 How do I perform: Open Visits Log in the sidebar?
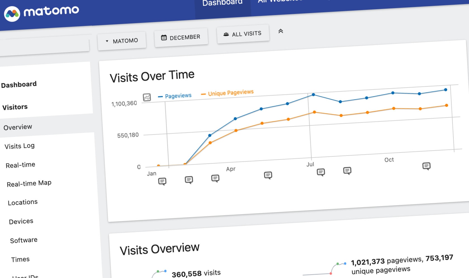(x=20, y=146)
